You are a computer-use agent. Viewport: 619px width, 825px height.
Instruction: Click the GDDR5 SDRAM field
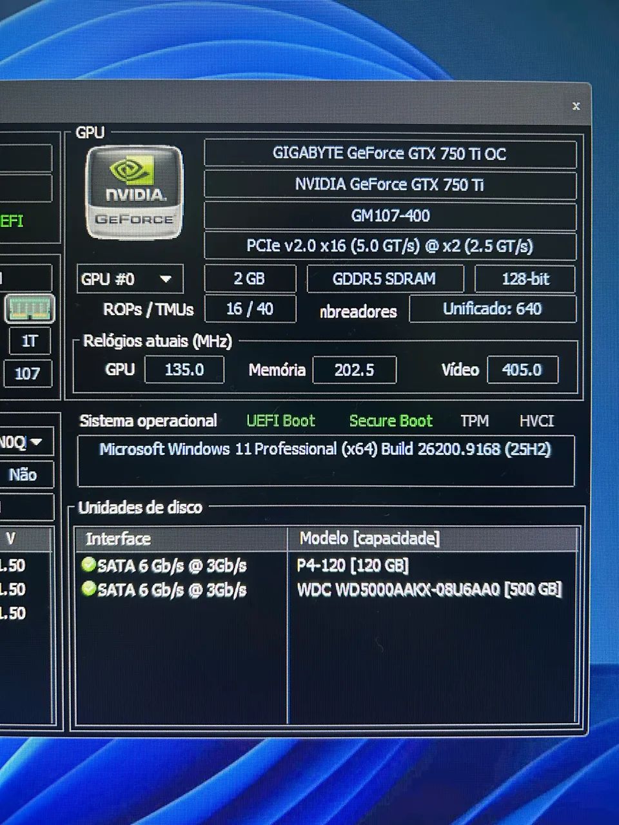point(385,278)
